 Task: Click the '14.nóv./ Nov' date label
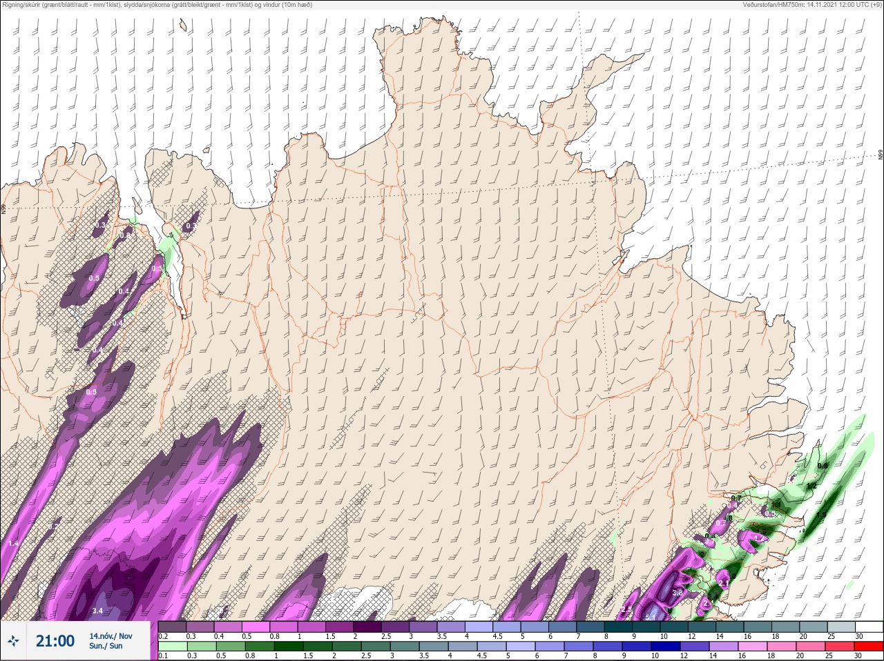click(110, 636)
